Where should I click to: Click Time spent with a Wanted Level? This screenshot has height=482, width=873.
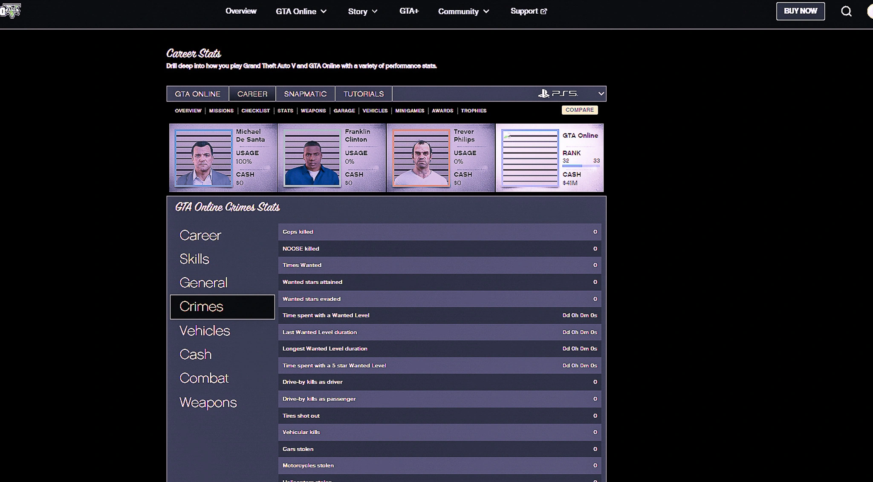click(439, 315)
